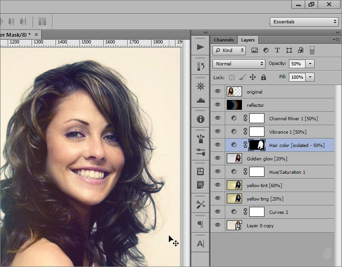Open the History panel icon
Viewport: 342px width, 267px height.
[x=200, y=67]
